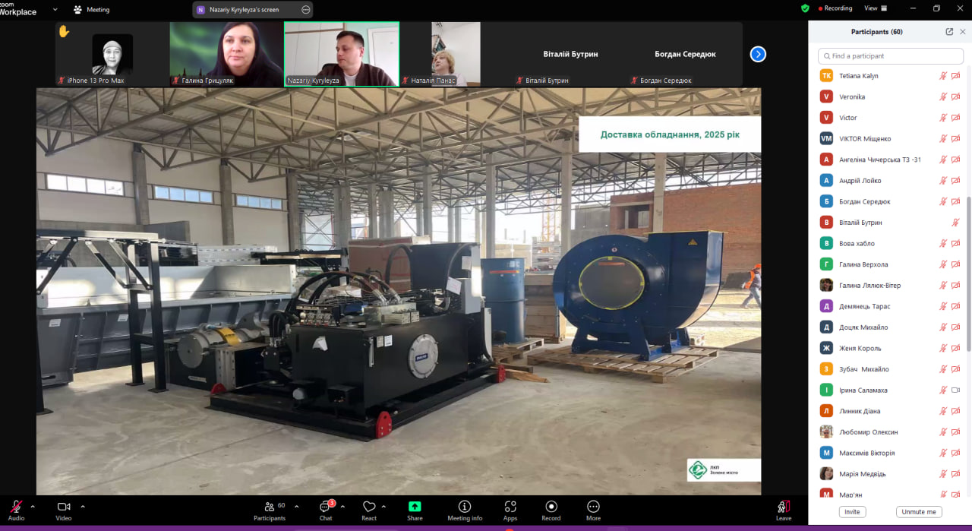Toggle the Participants panel in toolbar
Image resolution: width=972 pixels, height=531 pixels.
click(270, 507)
